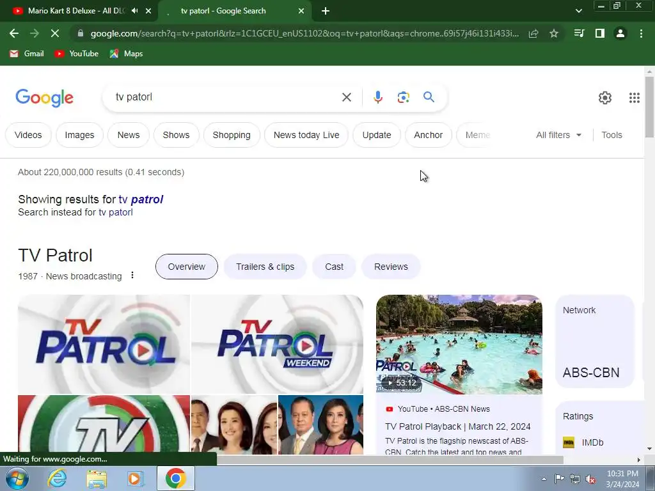Click the browser back arrow
Viewport: 655px width, 491px height.
pyautogui.click(x=14, y=33)
